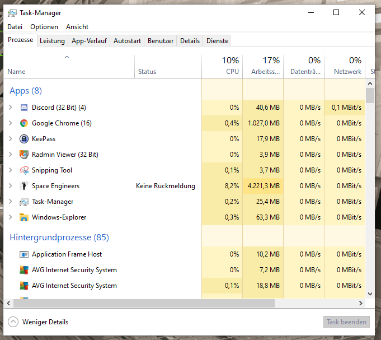Expand the Discord process group
Screen dimensions: 381x340
[x=11, y=108]
